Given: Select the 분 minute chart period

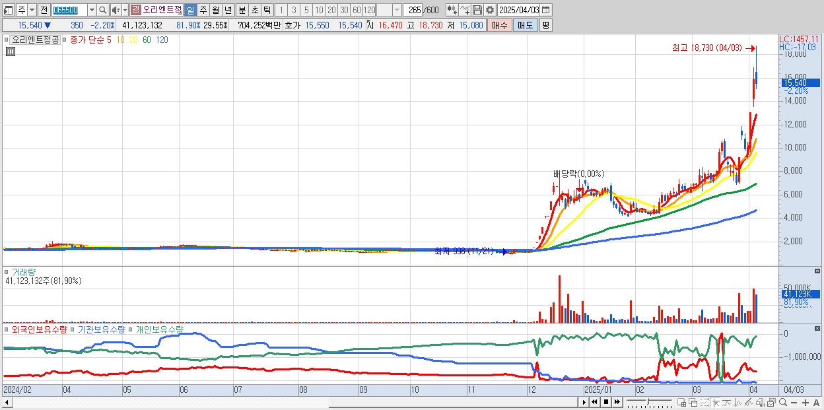Looking at the screenshot, I should [x=242, y=10].
